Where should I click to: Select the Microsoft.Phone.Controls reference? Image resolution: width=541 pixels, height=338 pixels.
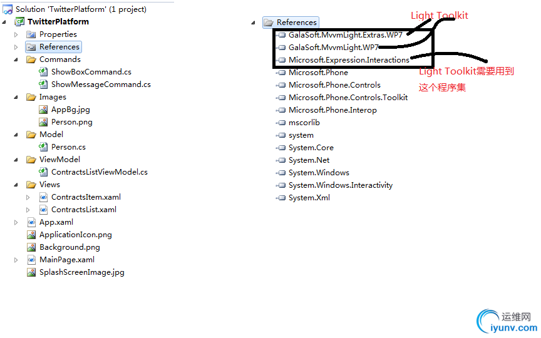(334, 85)
